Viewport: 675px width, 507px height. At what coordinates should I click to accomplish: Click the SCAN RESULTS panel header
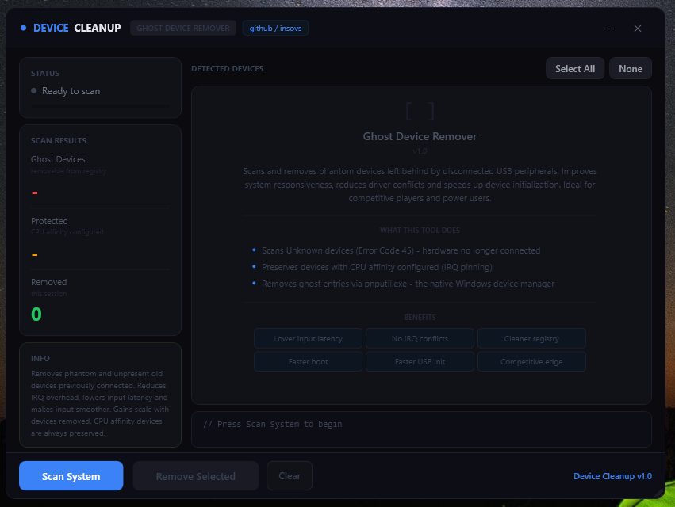tap(59, 141)
